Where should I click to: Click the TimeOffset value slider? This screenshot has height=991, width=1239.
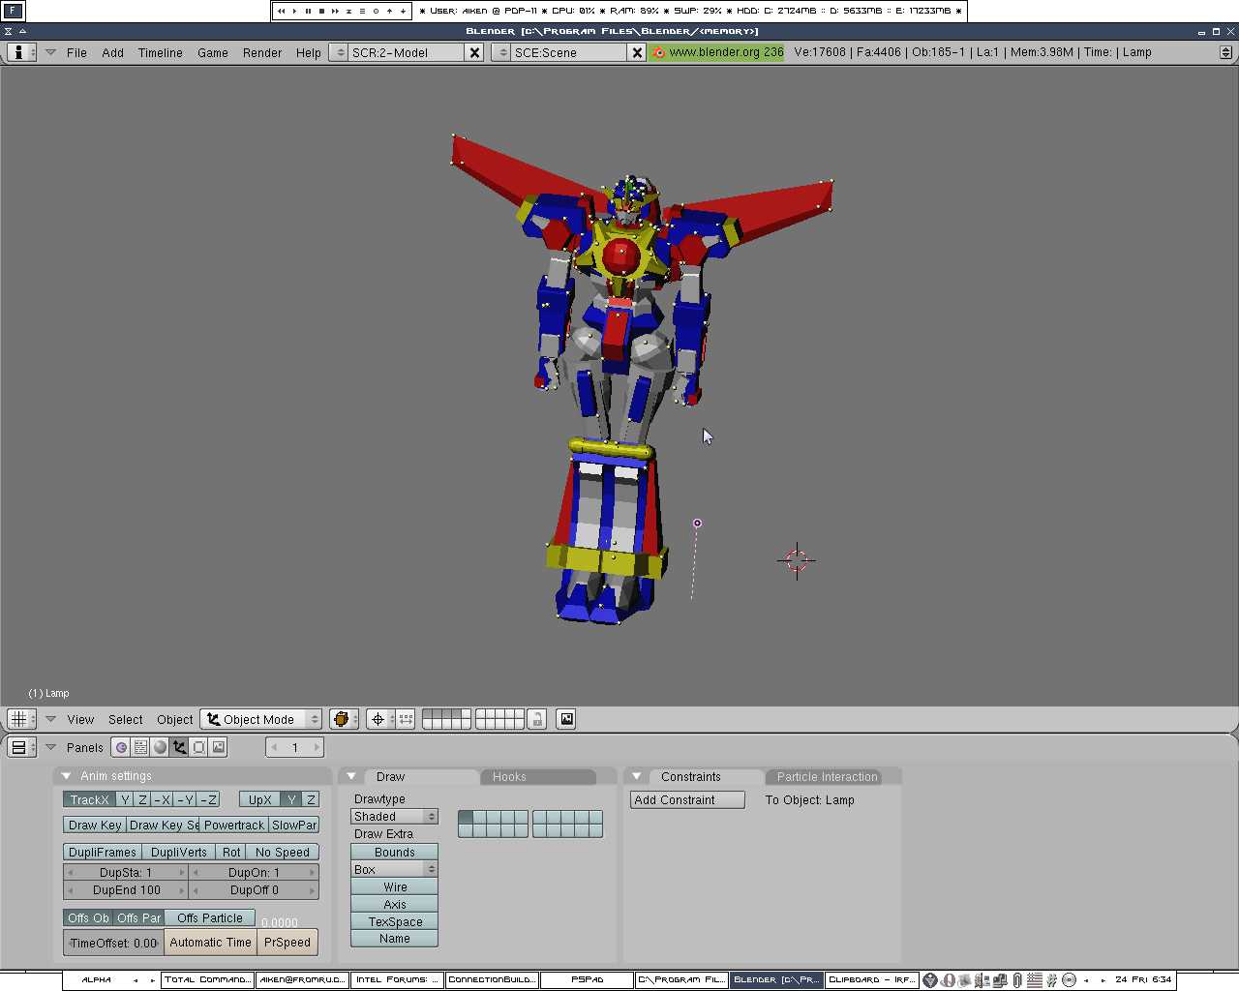point(113,943)
